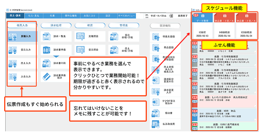Image resolution: width=264 pixels, height=135 pixels.
Task: Launch クラウド受注取込み cloud order import
Action: click(x=163, y=102)
